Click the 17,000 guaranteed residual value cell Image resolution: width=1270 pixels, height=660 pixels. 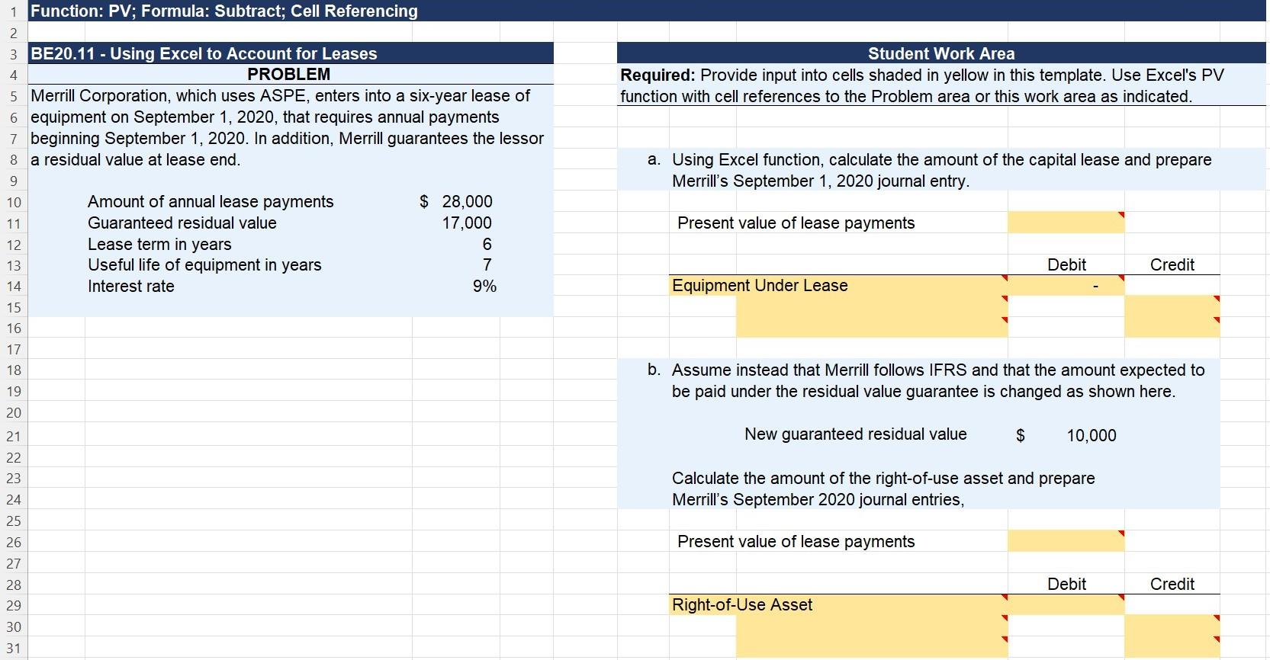467,223
